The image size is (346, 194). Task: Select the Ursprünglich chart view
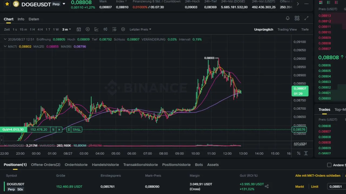(x=264, y=29)
